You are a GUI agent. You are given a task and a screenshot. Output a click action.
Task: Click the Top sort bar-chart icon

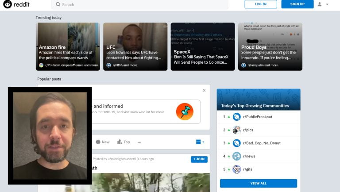120,142
